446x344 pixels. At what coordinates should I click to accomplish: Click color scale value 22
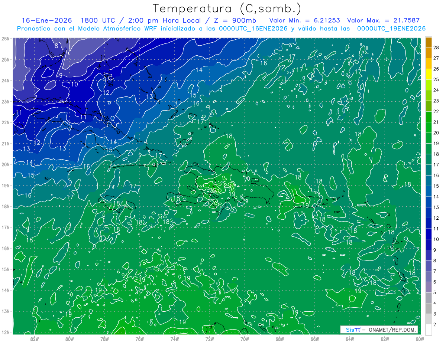(x=436, y=111)
